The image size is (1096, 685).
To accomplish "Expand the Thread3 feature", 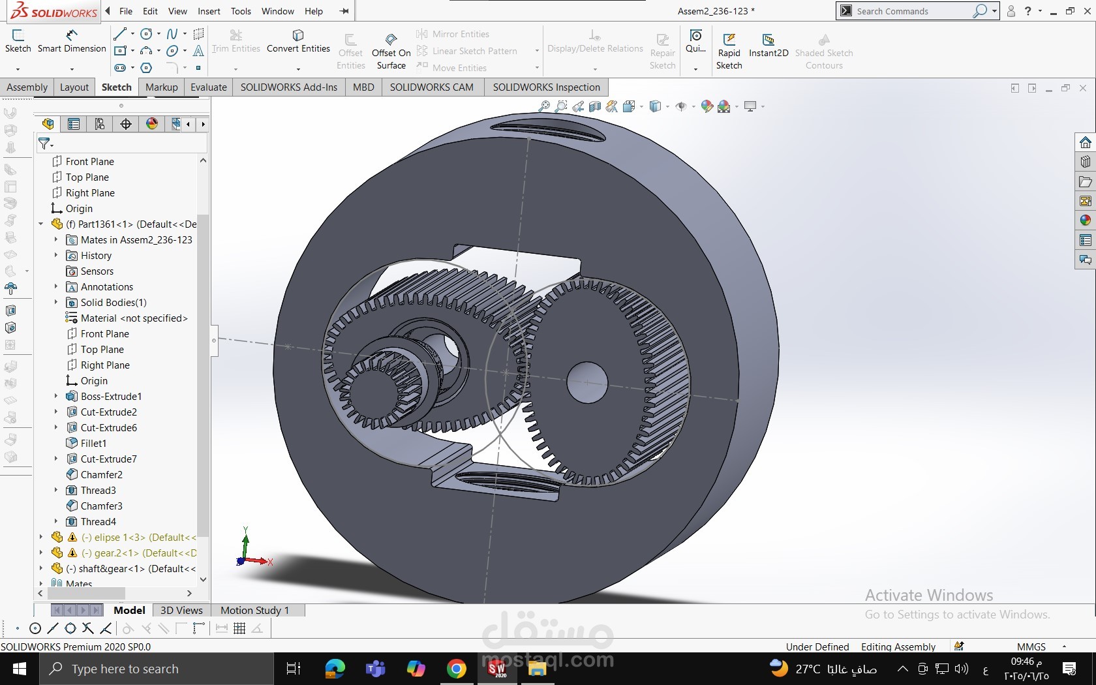I will coord(56,490).
